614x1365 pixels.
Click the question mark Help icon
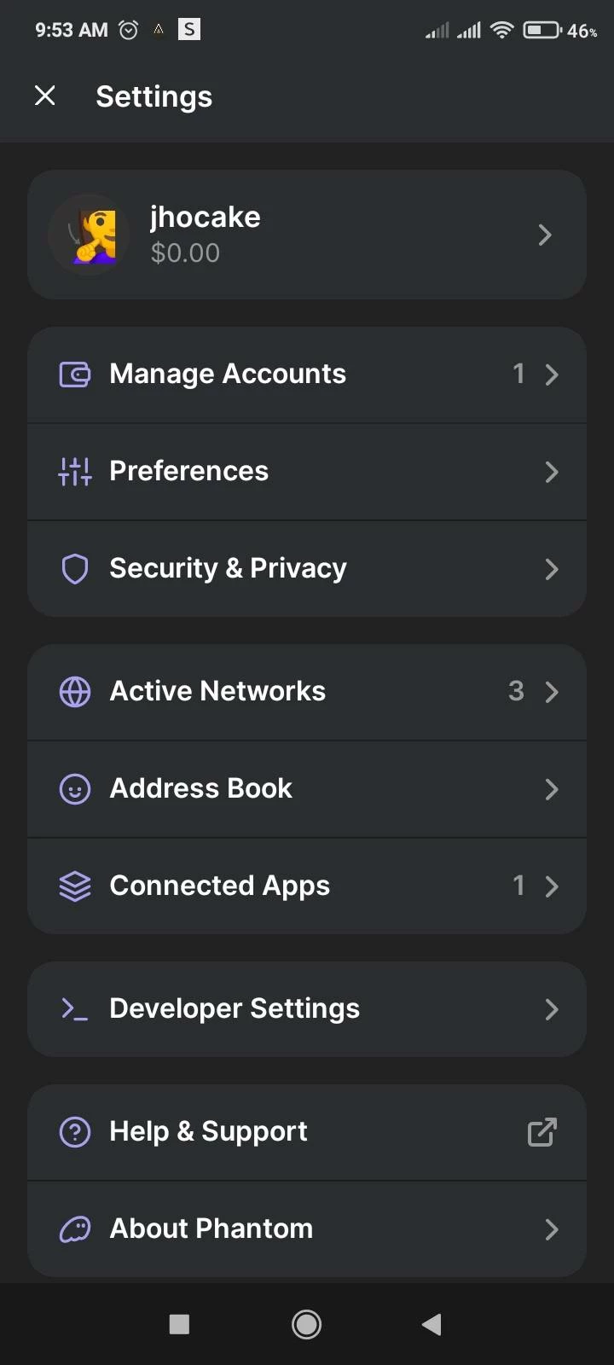tap(75, 1132)
